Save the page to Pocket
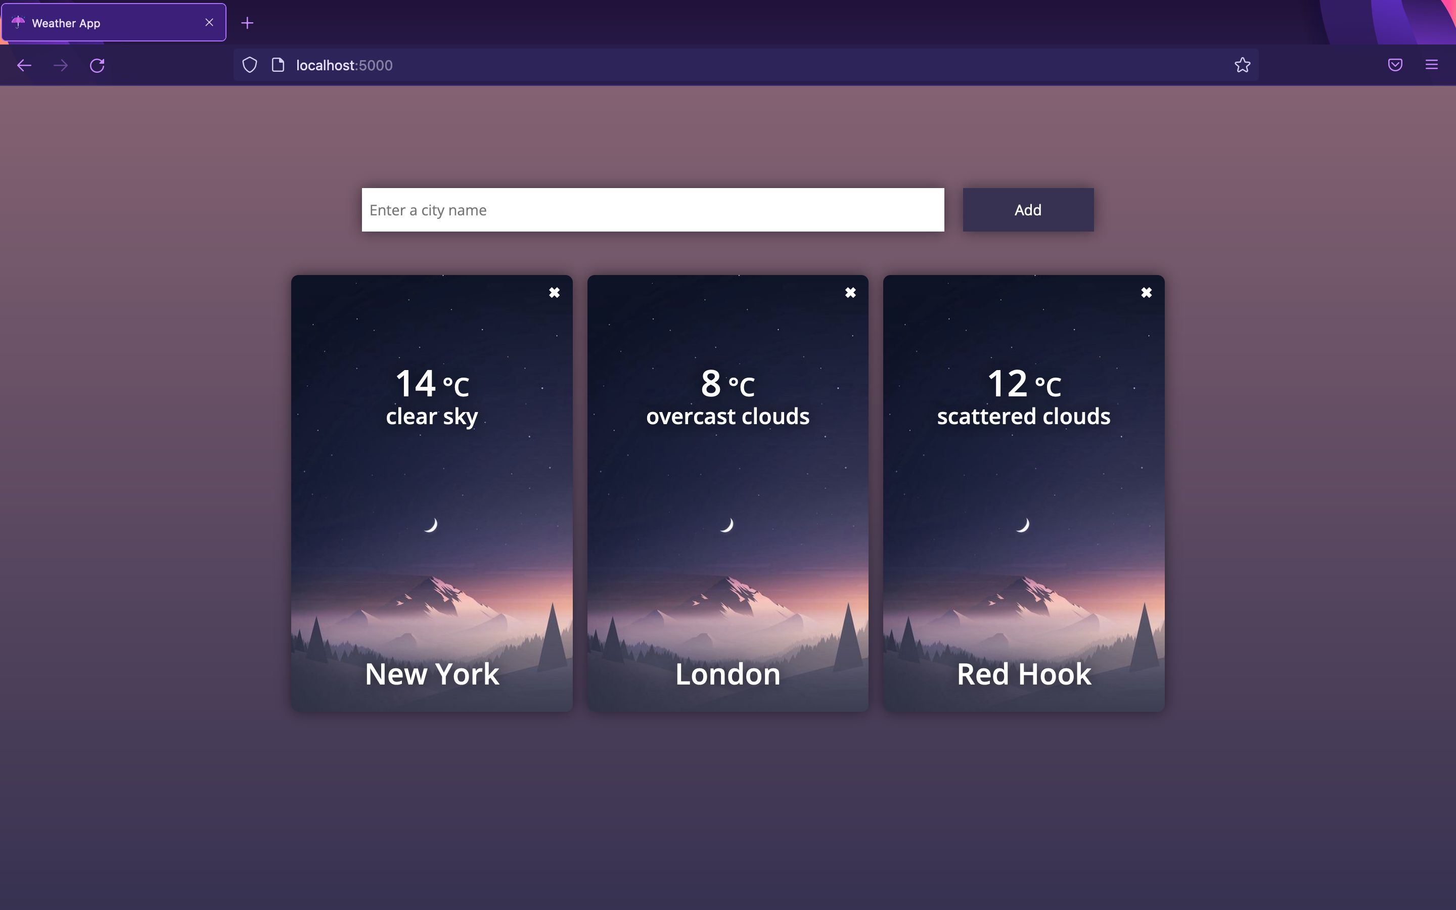Screen dimensions: 1456x910 click(x=1395, y=64)
